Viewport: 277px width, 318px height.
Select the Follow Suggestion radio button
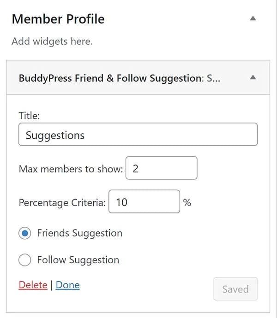click(x=25, y=260)
